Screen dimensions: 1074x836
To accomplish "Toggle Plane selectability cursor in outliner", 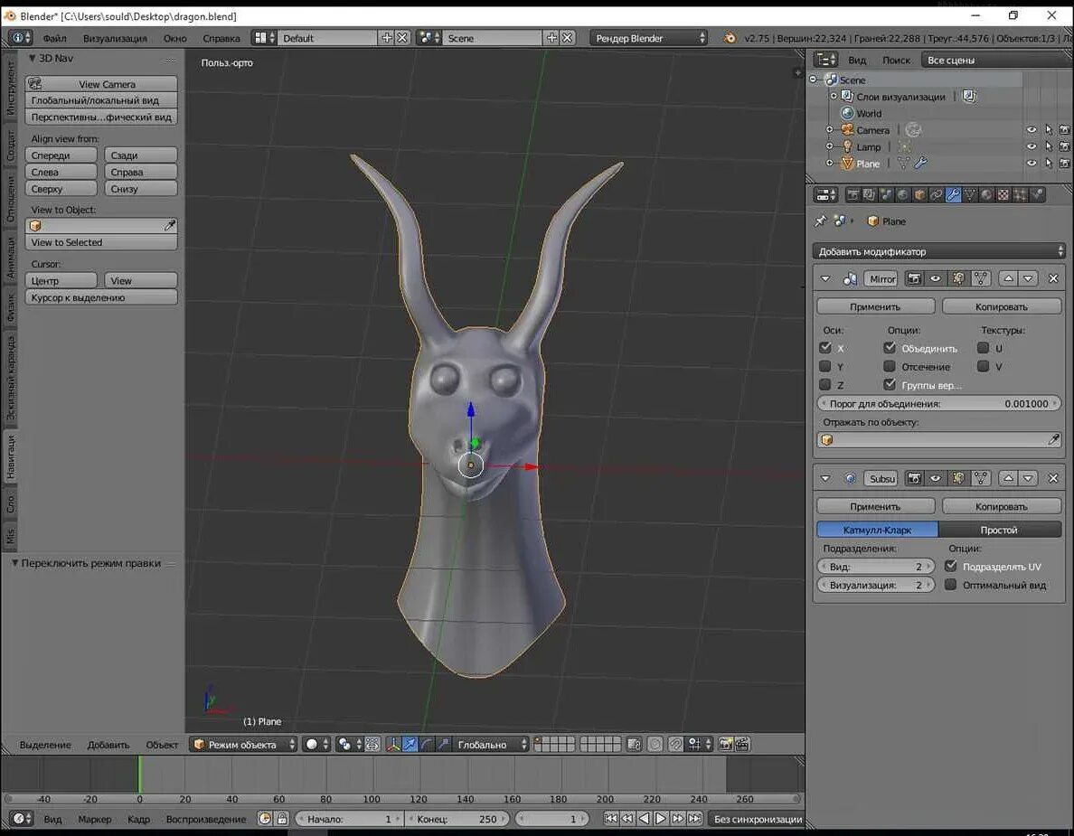I will (1048, 164).
